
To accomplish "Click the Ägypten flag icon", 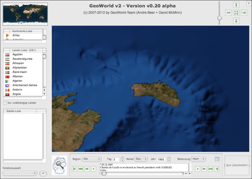I will (7, 55).
